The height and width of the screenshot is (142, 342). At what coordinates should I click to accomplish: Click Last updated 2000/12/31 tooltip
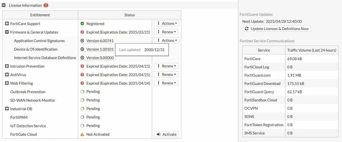click(x=142, y=50)
